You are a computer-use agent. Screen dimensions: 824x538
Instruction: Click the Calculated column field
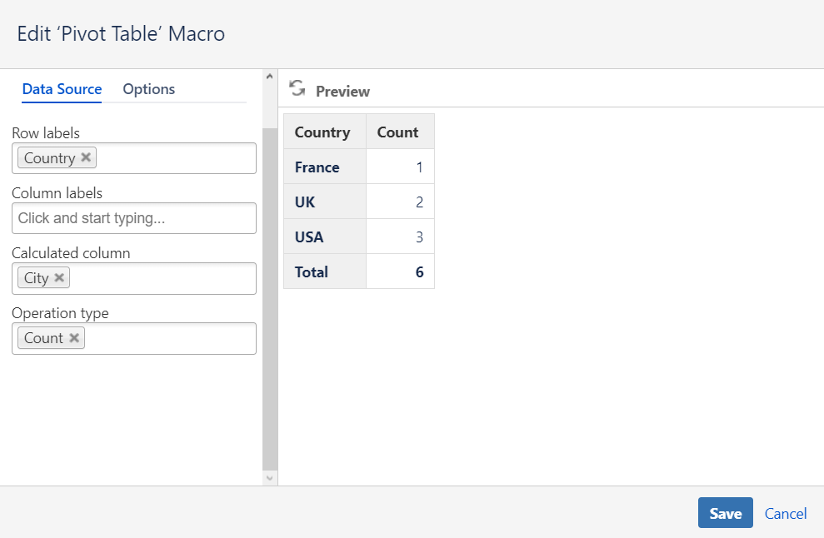click(x=167, y=277)
